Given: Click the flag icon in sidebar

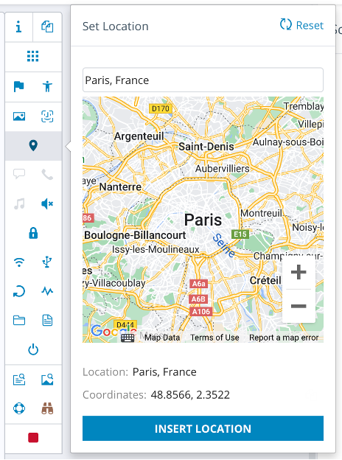Looking at the screenshot, I should pos(18,86).
